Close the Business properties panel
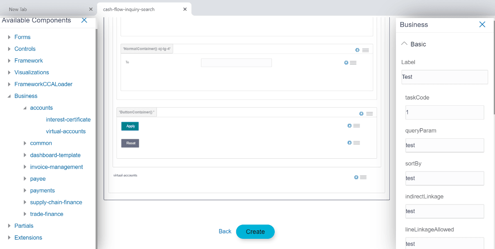This screenshot has height=249, width=495. [x=482, y=24]
